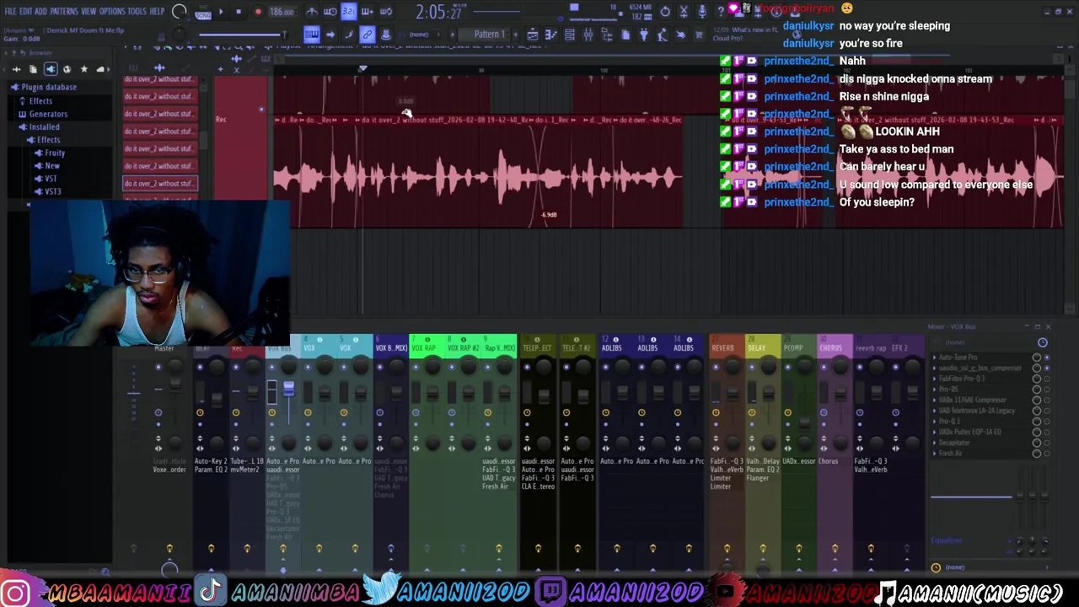Screen dimensions: 1079x607
Task: Switch the PAT/SONG mode toggle
Action: pyautogui.click(x=203, y=13)
